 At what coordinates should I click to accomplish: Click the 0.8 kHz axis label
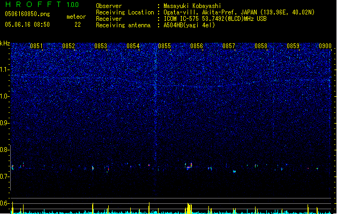pyautogui.click(x=5, y=150)
